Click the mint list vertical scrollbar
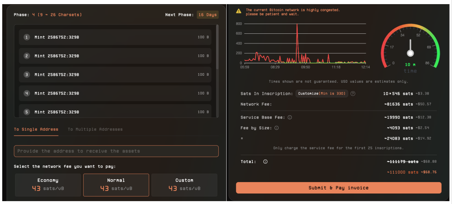 217,48
